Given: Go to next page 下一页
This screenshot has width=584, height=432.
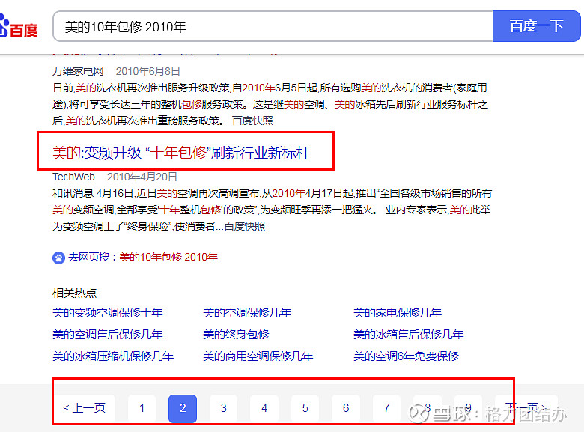Looking at the screenshot, I should tap(526, 408).
